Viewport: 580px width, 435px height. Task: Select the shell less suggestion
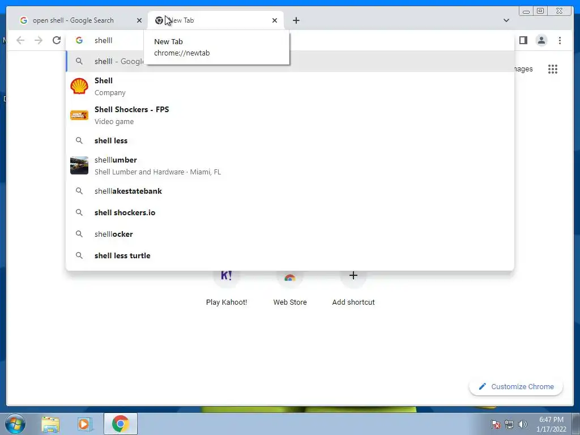[x=290, y=140]
